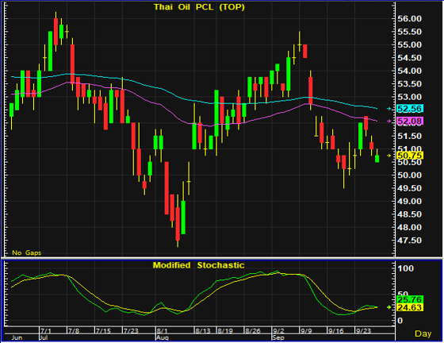Click the Sep month label
Screen dimensions: 444x343
(x=277, y=337)
